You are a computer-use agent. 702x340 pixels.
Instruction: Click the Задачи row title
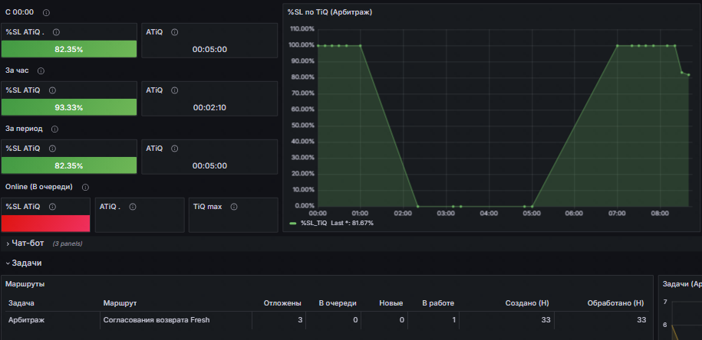(x=27, y=263)
